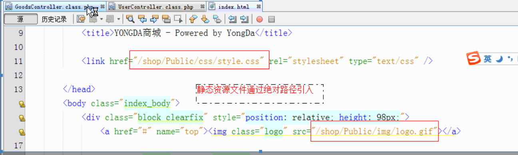Close the GoodsController.class.php tab
Screen dimensions: 518x155
(x=103, y=7)
